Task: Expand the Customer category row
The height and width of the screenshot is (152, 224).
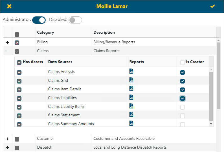Action: click(8, 139)
